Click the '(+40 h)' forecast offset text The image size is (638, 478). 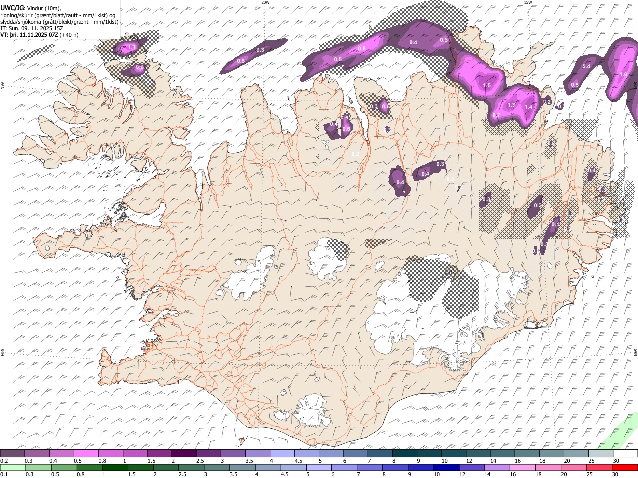tap(69, 35)
